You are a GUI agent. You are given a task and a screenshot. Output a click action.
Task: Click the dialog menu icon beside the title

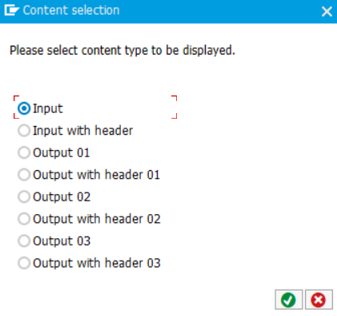(x=11, y=10)
